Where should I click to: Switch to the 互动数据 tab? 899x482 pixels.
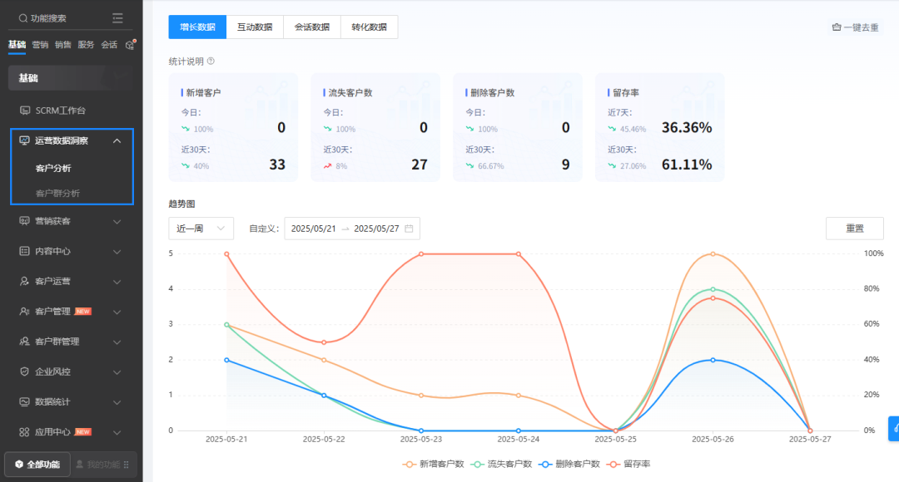254,27
